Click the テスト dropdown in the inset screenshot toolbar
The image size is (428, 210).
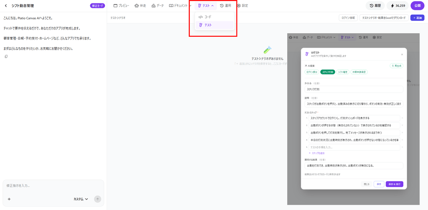(347, 37)
